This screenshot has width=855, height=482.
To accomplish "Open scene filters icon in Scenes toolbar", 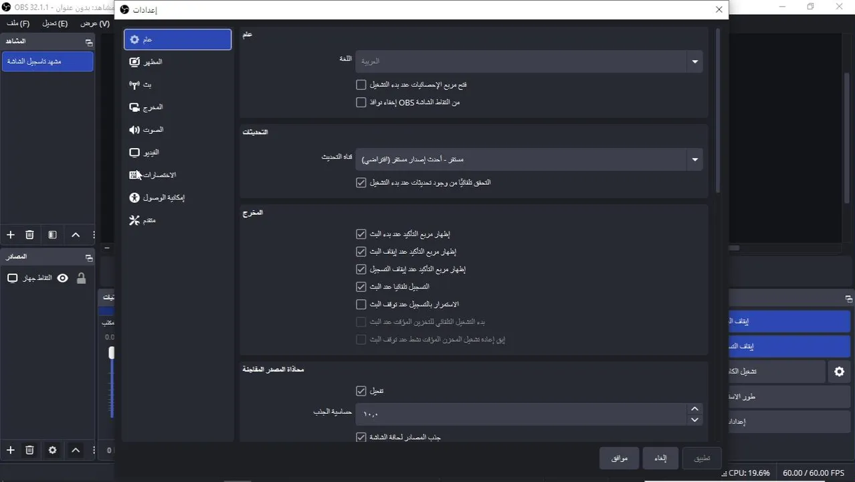I will point(52,235).
